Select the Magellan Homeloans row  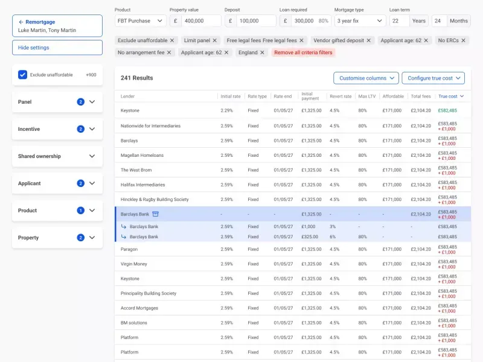[x=293, y=155]
